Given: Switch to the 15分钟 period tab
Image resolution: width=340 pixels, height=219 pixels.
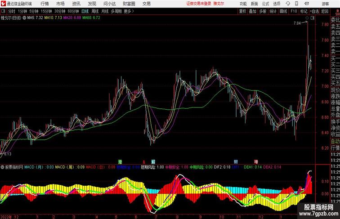Looking at the screenshot, I should [x=46, y=11].
